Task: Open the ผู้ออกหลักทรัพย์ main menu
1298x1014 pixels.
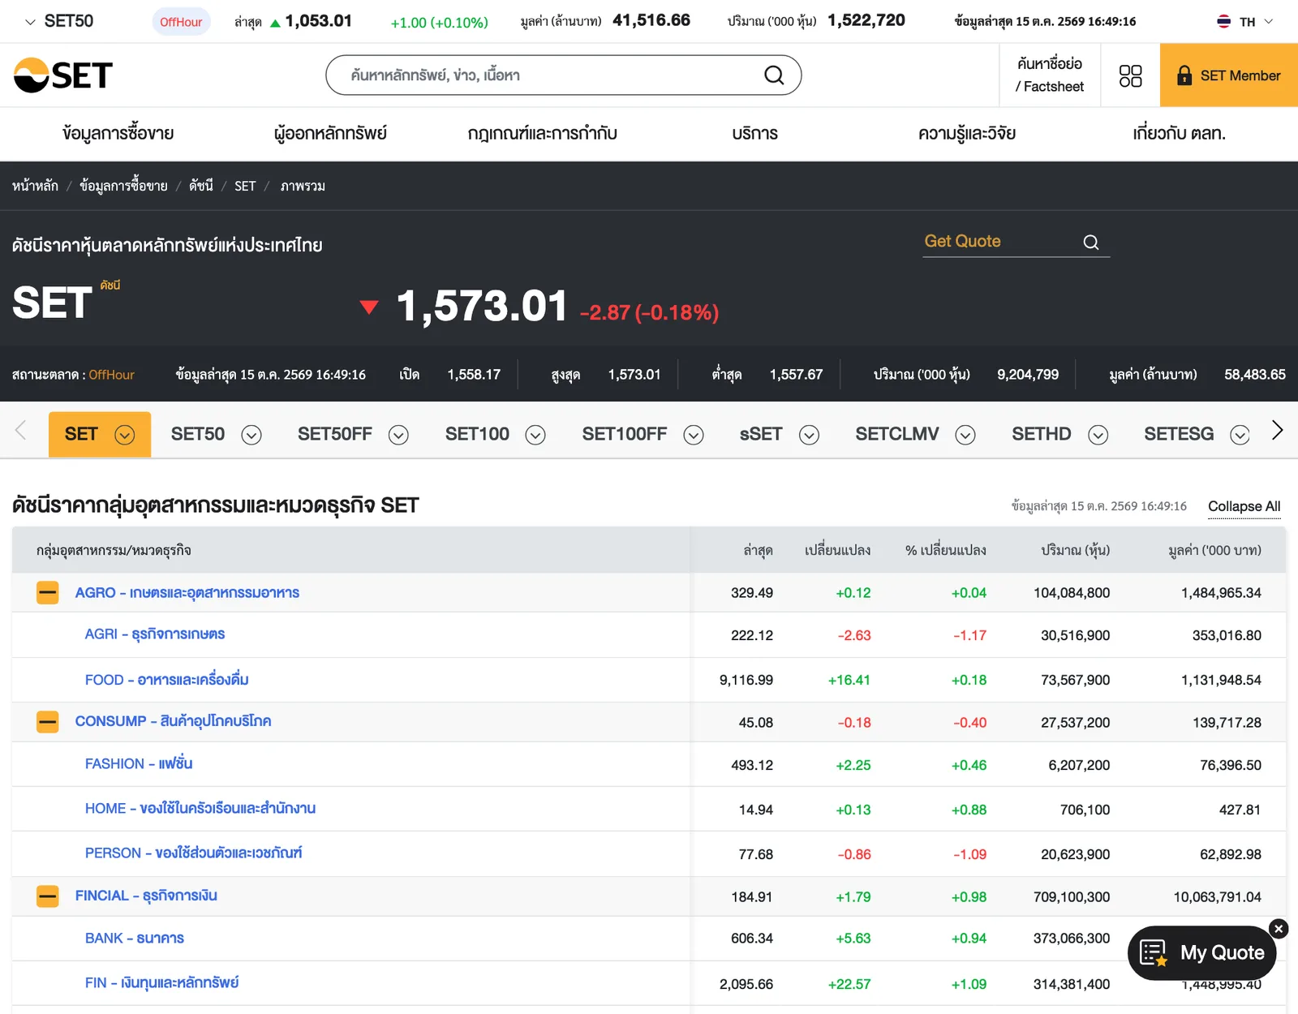Action: tap(330, 133)
